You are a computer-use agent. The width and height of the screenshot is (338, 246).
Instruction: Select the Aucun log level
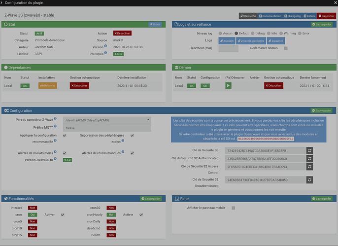pyautogui.click(x=220, y=34)
